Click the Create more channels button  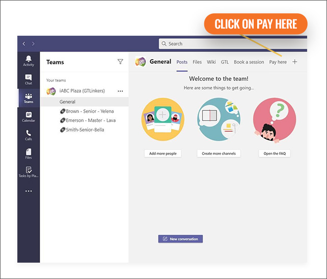coord(218,154)
